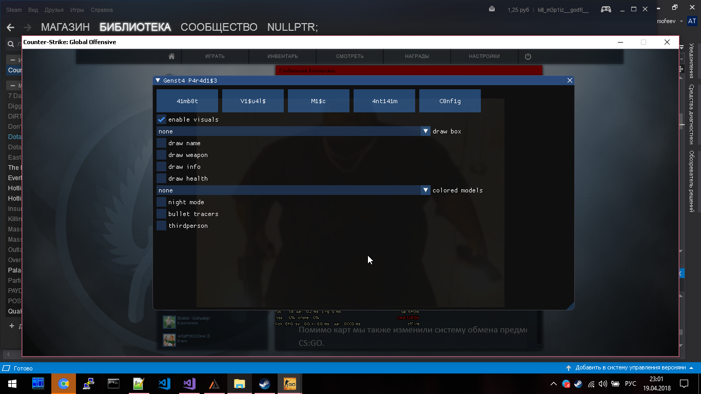Expand version control arrow in status bar
Viewport: 701px width, 394px height.
pyautogui.click(x=691, y=368)
